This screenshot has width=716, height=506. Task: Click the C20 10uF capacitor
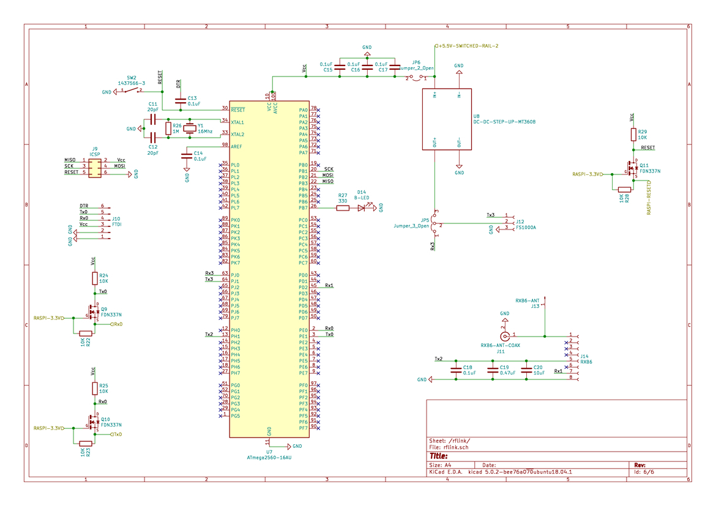(525, 370)
